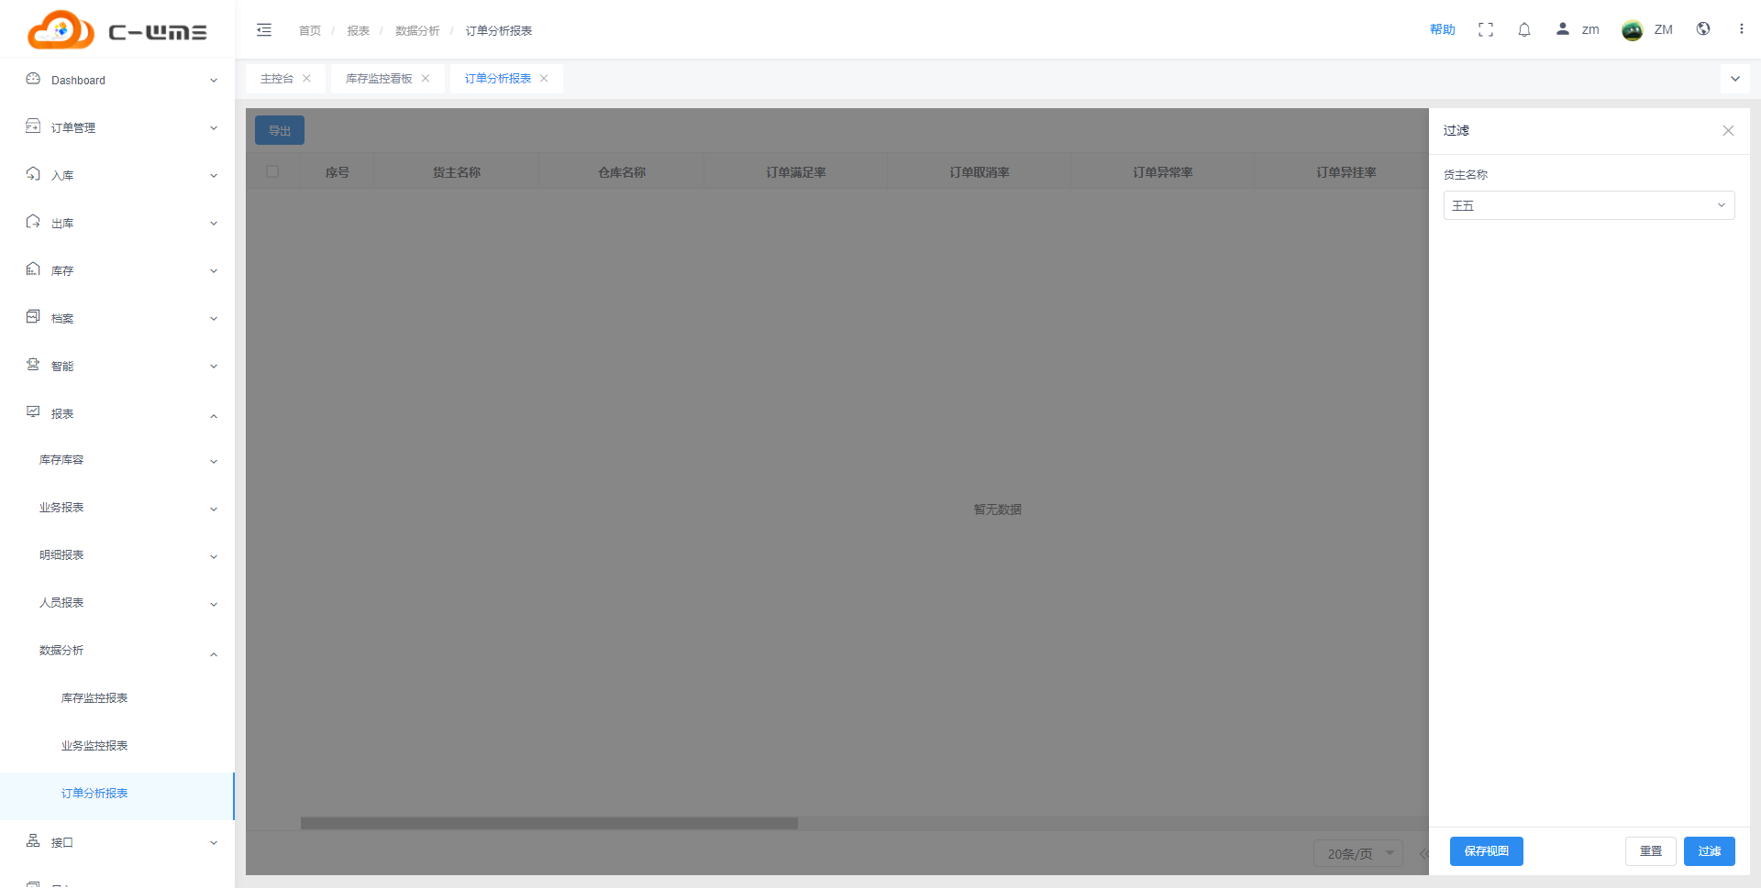Expand the 入库 menu chevron

(x=214, y=176)
